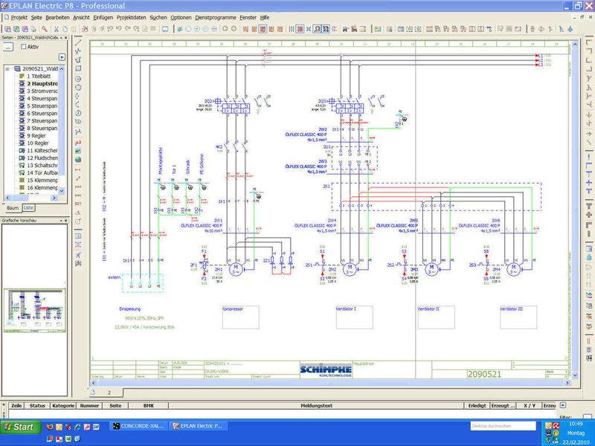
Task: Click the Windows Start button
Action: coord(20,427)
